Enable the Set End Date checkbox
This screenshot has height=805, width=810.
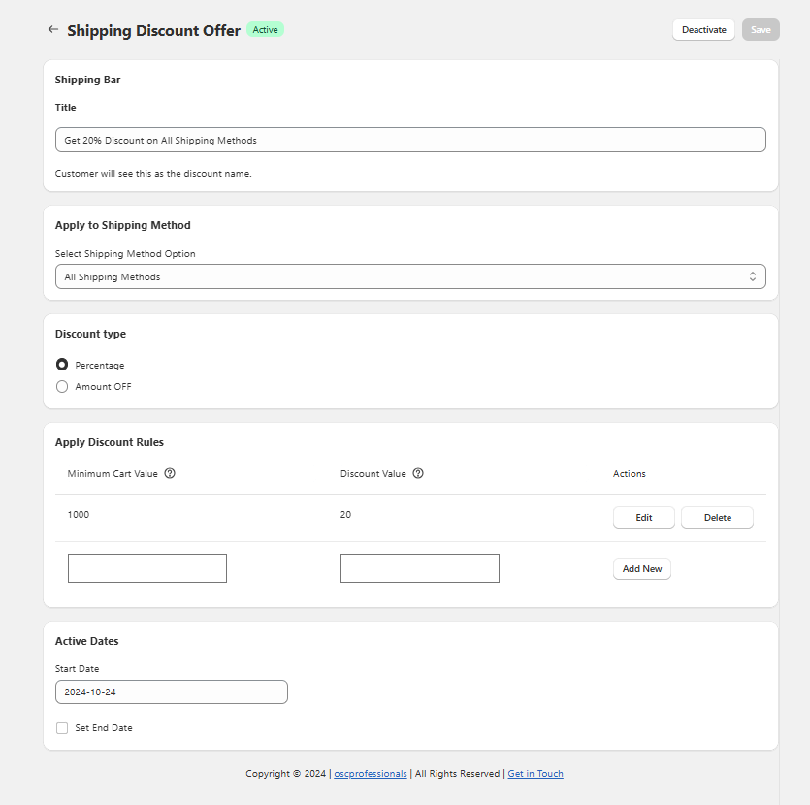(62, 727)
